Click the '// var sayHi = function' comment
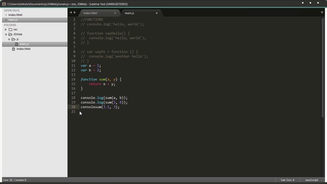 [109, 52]
